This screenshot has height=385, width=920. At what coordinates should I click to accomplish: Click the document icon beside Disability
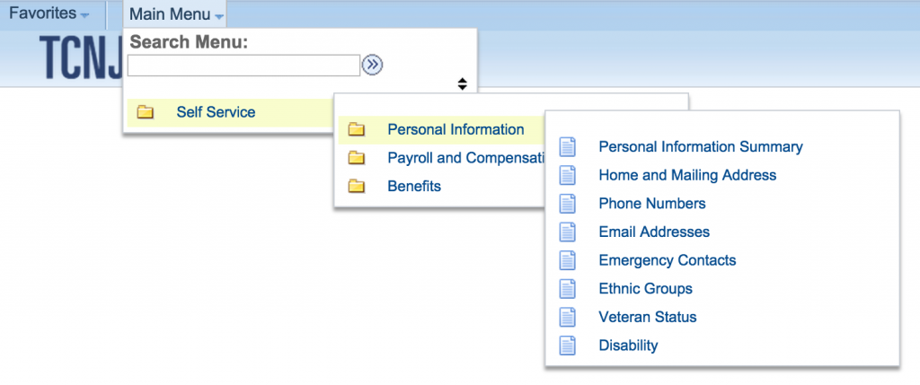point(568,346)
